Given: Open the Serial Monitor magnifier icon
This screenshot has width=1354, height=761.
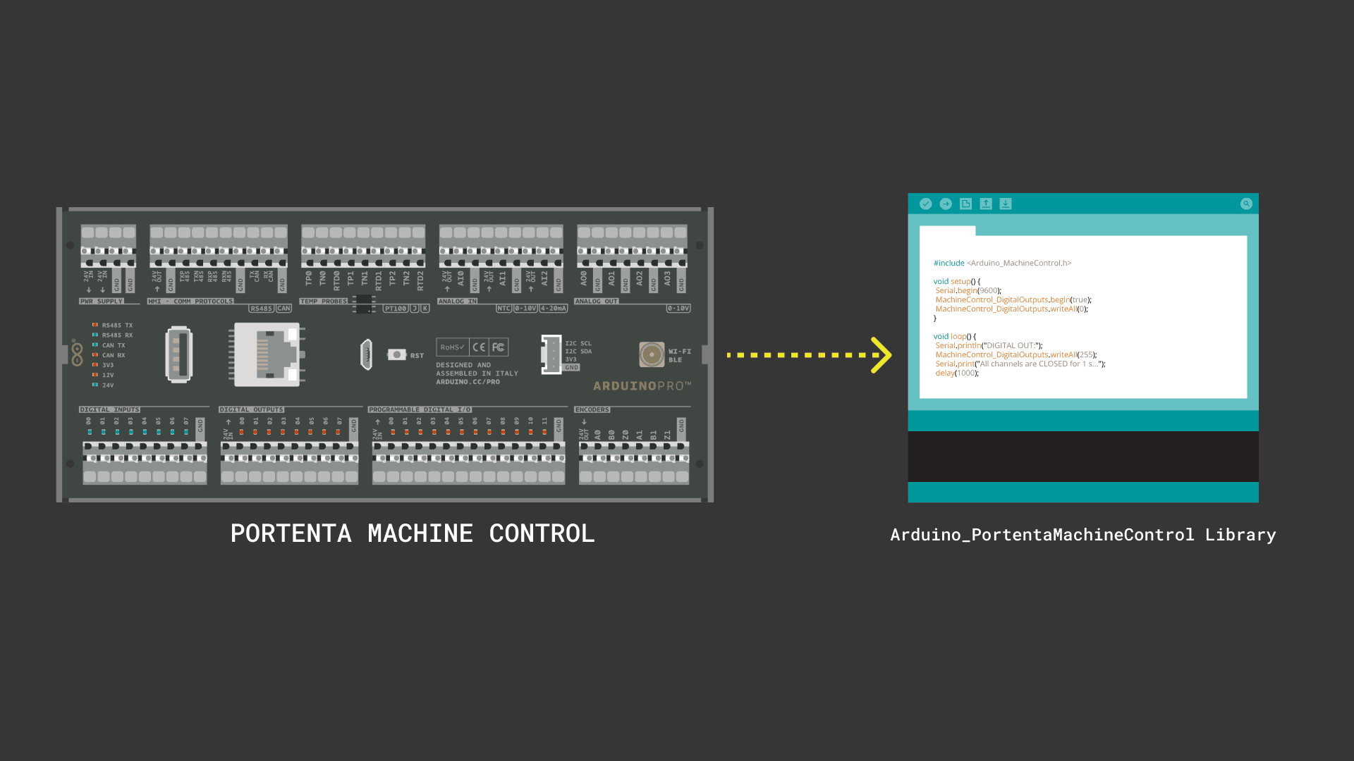Looking at the screenshot, I should click(1246, 204).
